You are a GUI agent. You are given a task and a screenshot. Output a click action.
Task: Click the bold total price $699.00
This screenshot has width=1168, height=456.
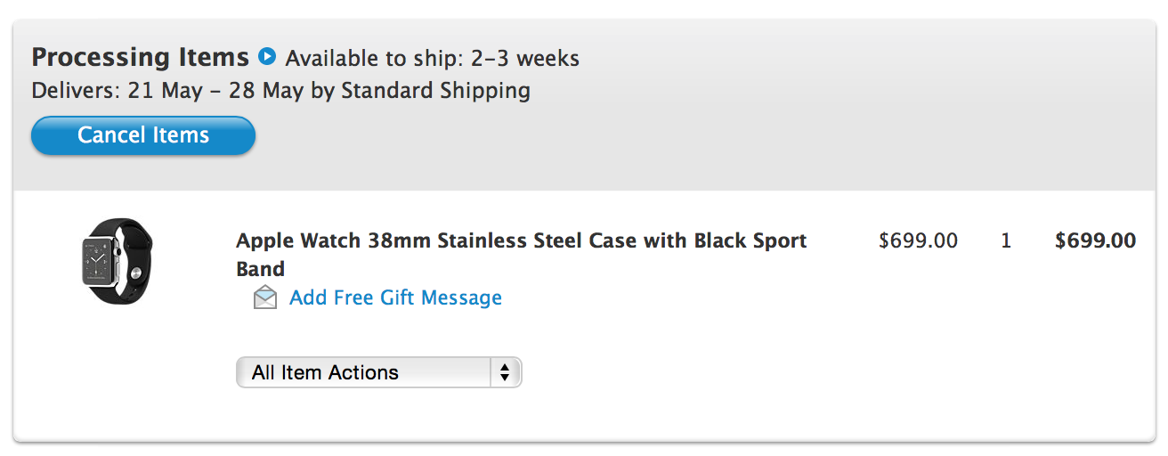click(1095, 240)
